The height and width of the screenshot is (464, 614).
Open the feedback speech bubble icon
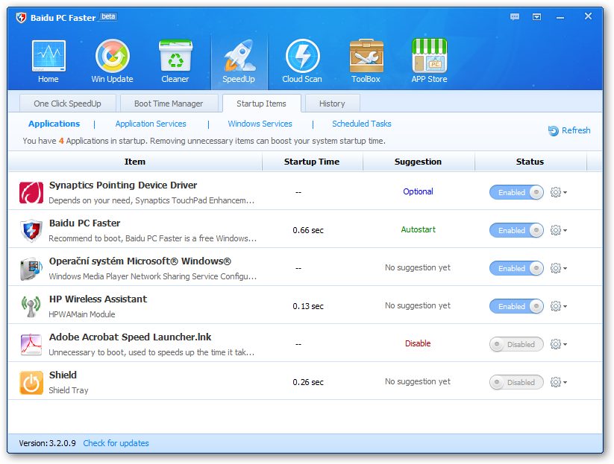[x=515, y=17]
